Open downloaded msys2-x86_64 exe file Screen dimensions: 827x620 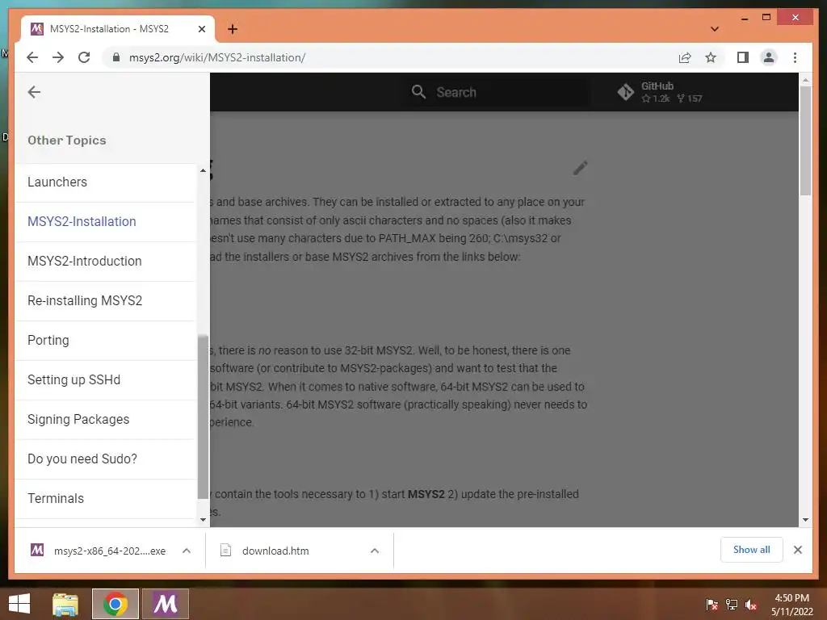[98, 551]
